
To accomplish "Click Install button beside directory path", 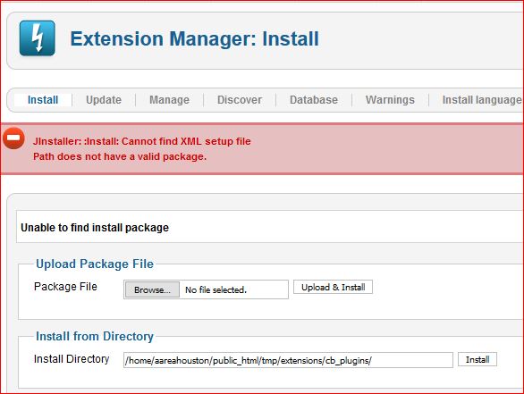I will tap(478, 360).
